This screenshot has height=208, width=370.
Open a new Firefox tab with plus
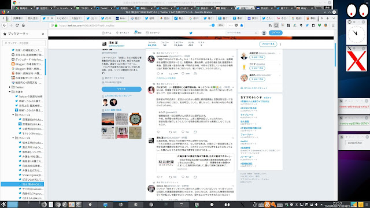click(x=328, y=18)
